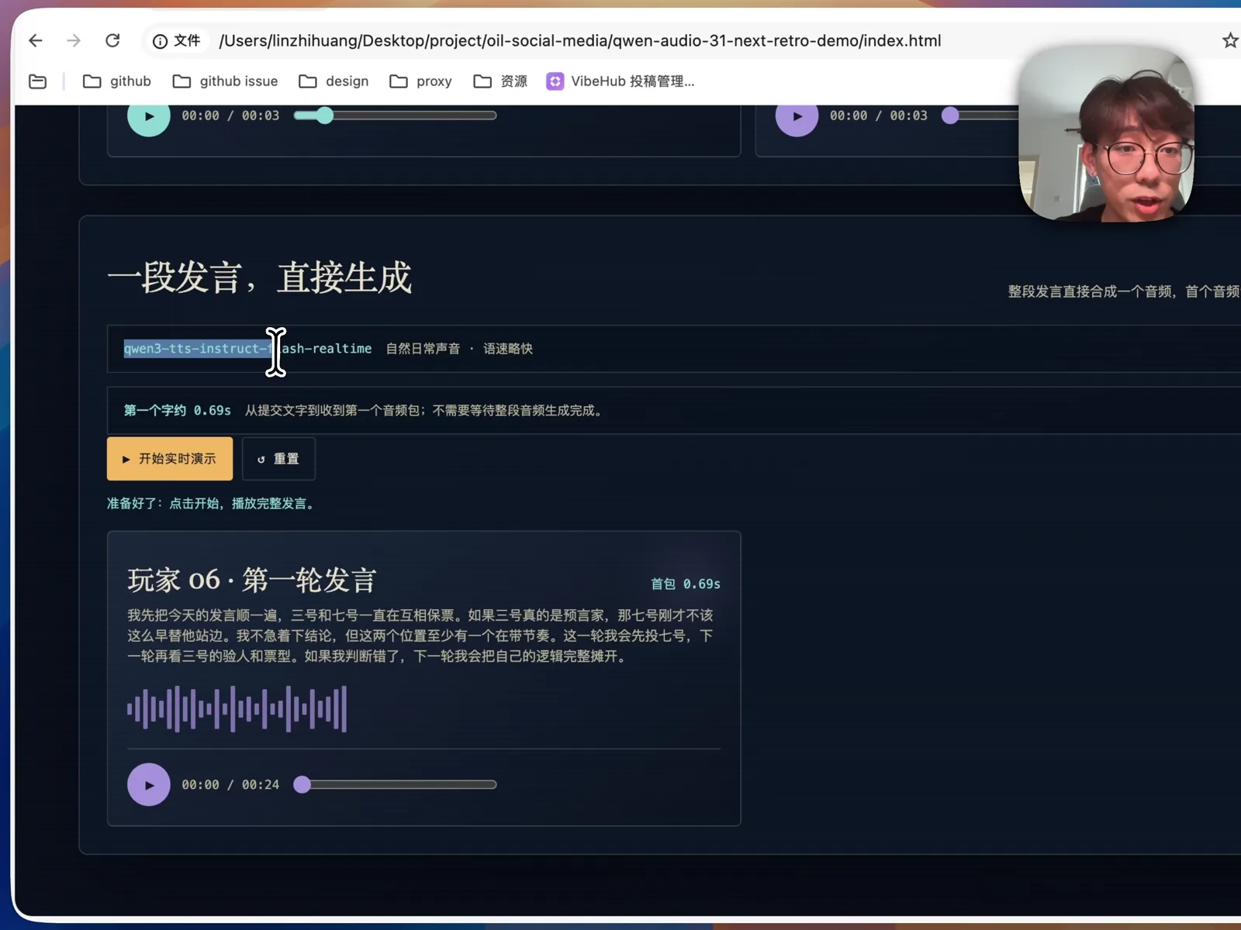Open the design bookmark folder
1241x930 pixels.
tap(334, 81)
